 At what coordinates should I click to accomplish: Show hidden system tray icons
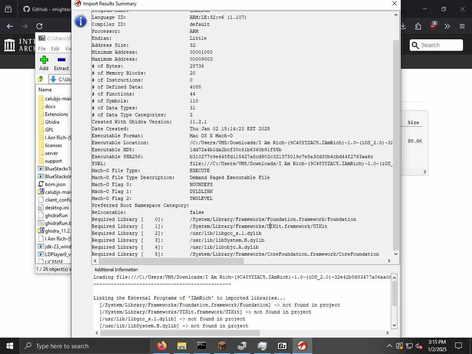pyautogui.click(x=389, y=346)
